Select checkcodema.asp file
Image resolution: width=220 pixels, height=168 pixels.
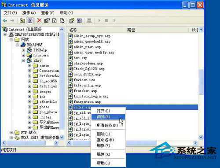88,63
